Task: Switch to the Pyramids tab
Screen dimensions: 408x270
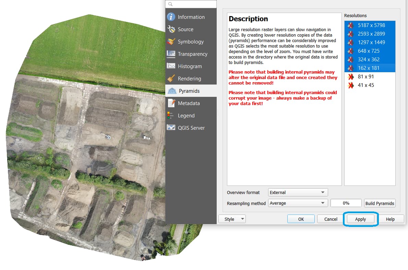Action: click(189, 91)
